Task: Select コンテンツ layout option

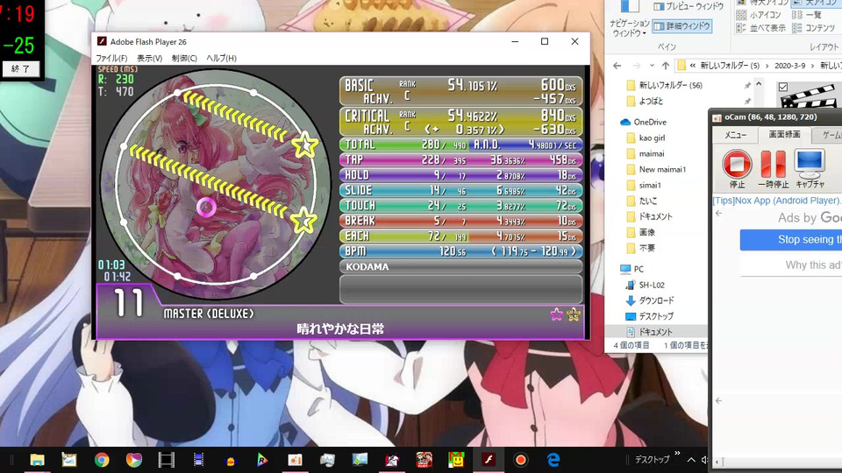Action: pyautogui.click(x=816, y=28)
